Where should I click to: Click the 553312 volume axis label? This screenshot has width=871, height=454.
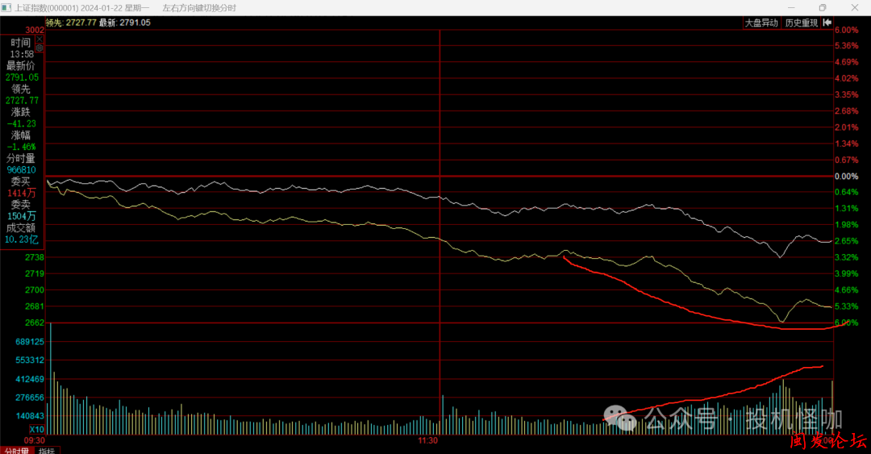30,360
